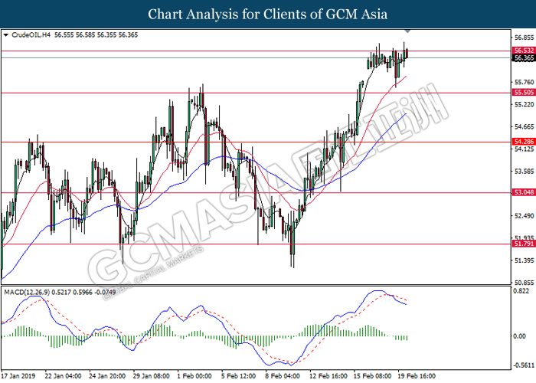
Task: Click the 12 Feb 16:00 time axis label
Action: 328,376
